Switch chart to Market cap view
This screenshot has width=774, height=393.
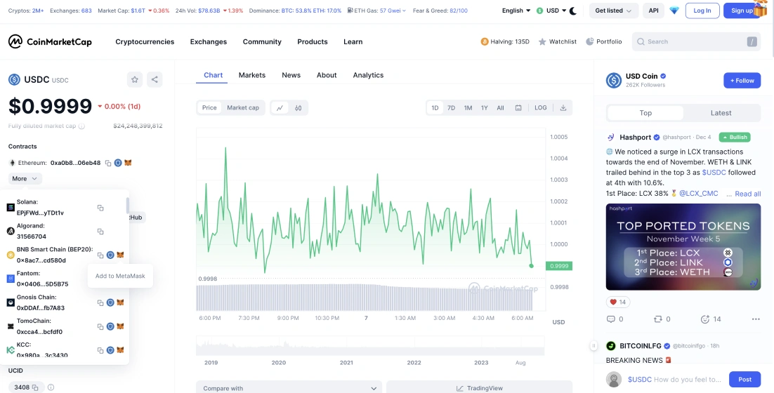(243, 107)
